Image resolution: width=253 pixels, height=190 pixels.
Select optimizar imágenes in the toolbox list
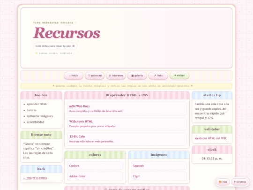[40, 116]
